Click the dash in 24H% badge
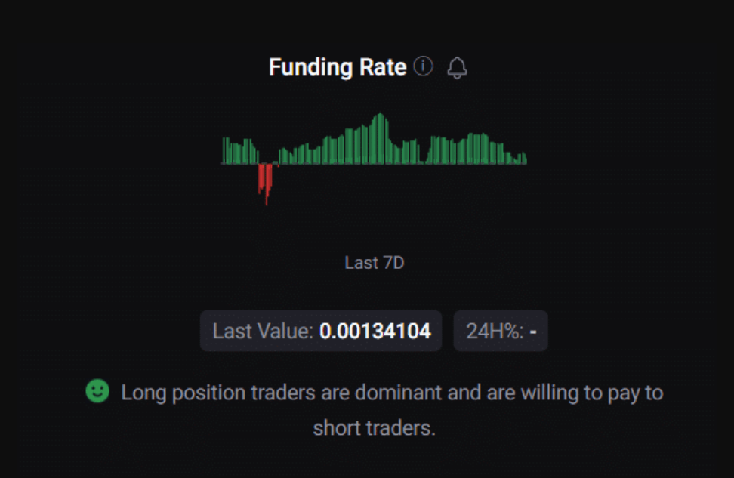 click(x=533, y=331)
